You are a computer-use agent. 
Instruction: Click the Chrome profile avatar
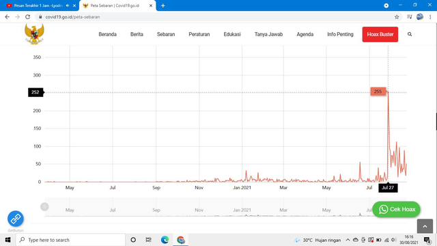coord(420,16)
